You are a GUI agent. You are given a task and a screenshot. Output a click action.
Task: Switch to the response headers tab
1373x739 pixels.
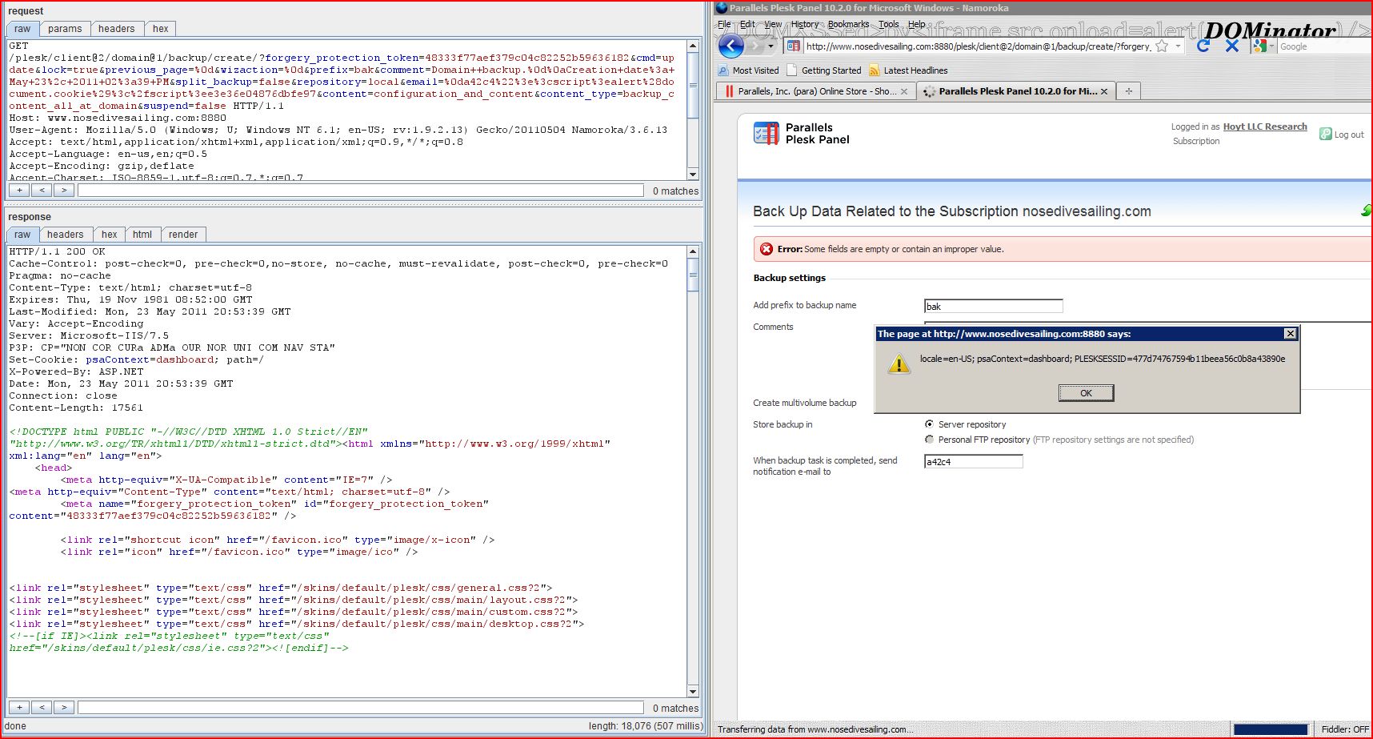65,235
